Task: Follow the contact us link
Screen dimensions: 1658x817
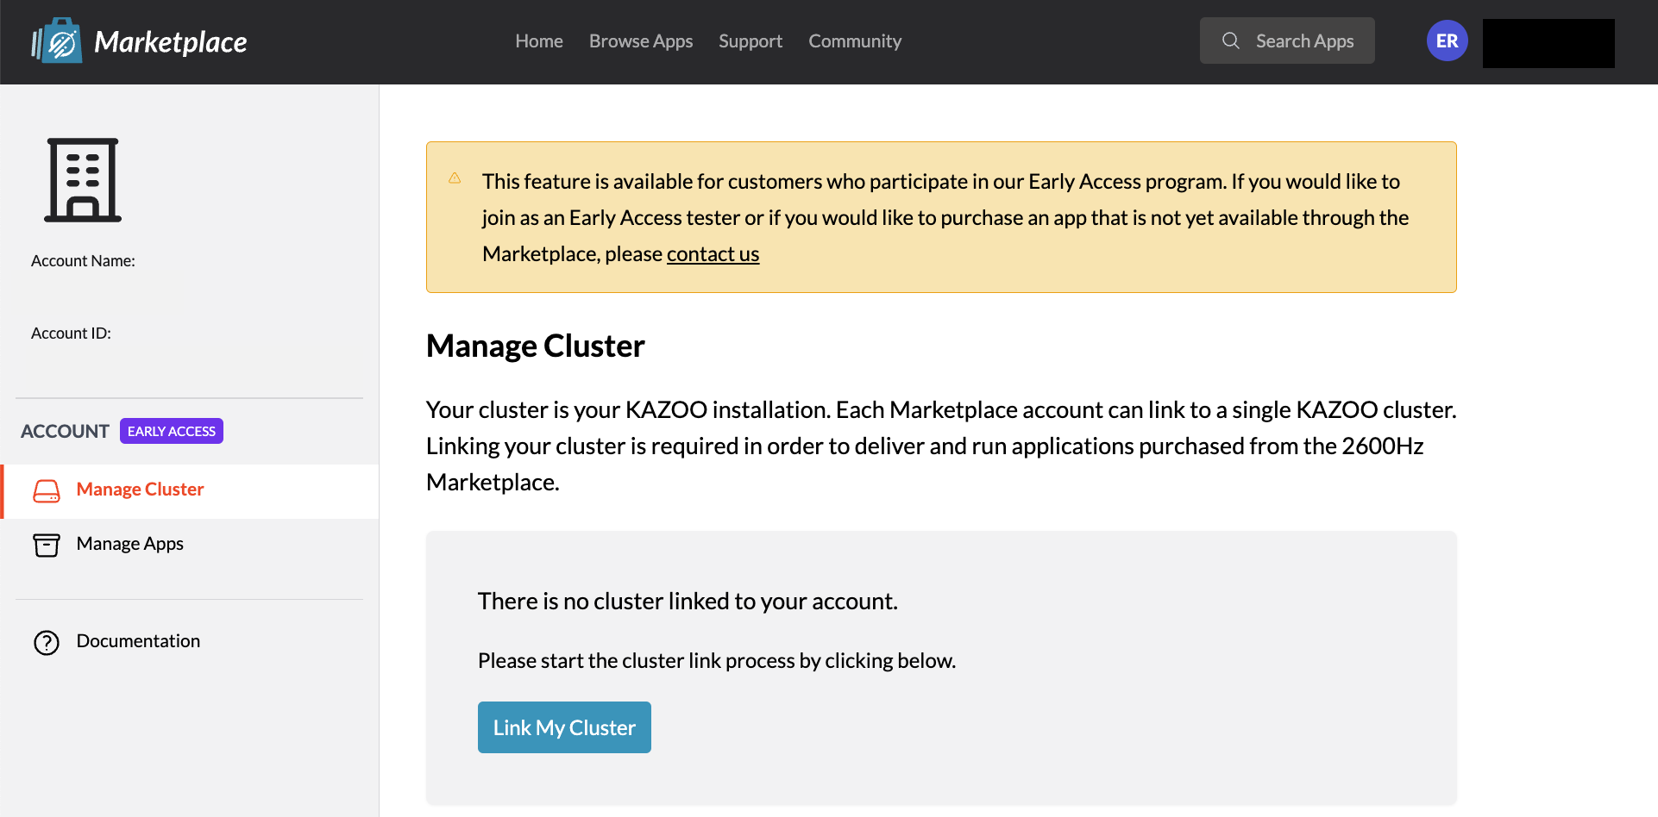Action: click(x=713, y=254)
